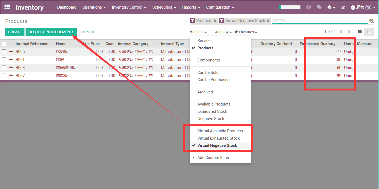Tick the checkbox for row B005
This screenshot has width=379, height=189.
pos(4,52)
